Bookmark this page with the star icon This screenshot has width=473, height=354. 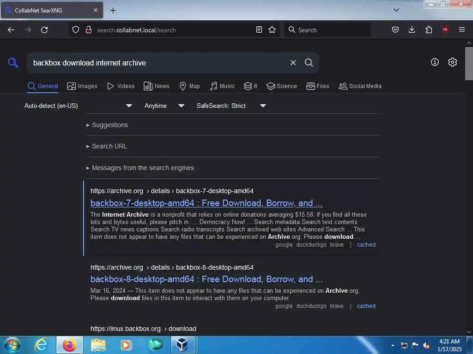point(272,29)
